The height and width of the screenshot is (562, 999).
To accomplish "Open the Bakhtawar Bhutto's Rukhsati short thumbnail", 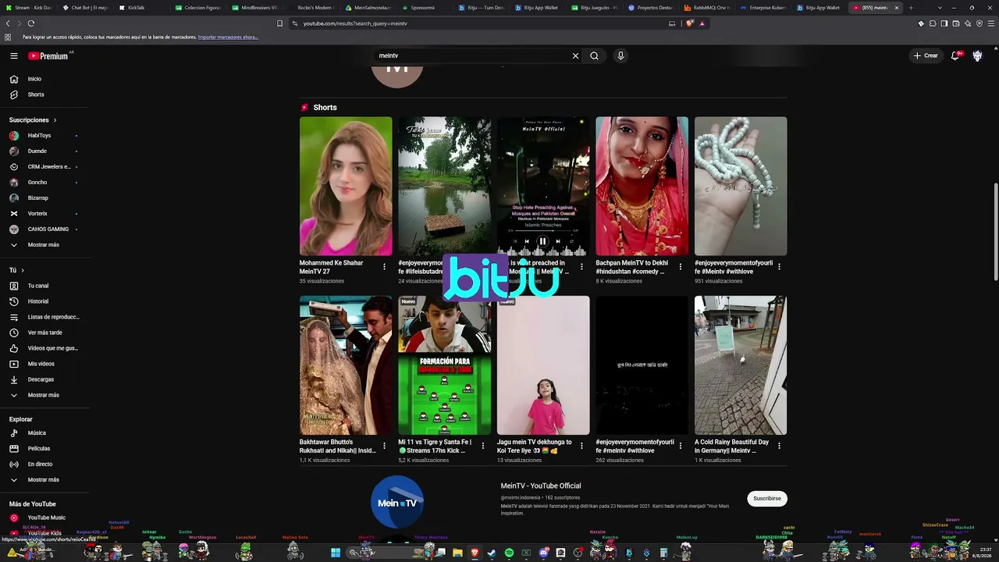I will click(346, 365).
